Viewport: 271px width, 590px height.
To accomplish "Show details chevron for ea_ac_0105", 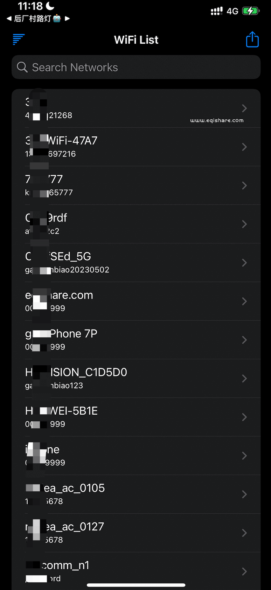I will [244, 494].
